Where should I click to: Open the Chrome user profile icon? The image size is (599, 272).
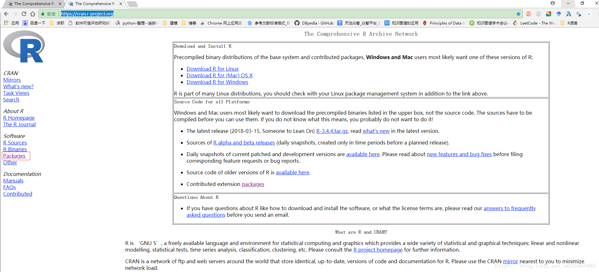[x=553, y=3]
